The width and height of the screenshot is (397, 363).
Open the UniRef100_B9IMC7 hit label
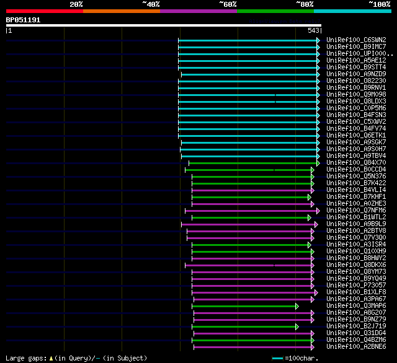tap(356, 46)
